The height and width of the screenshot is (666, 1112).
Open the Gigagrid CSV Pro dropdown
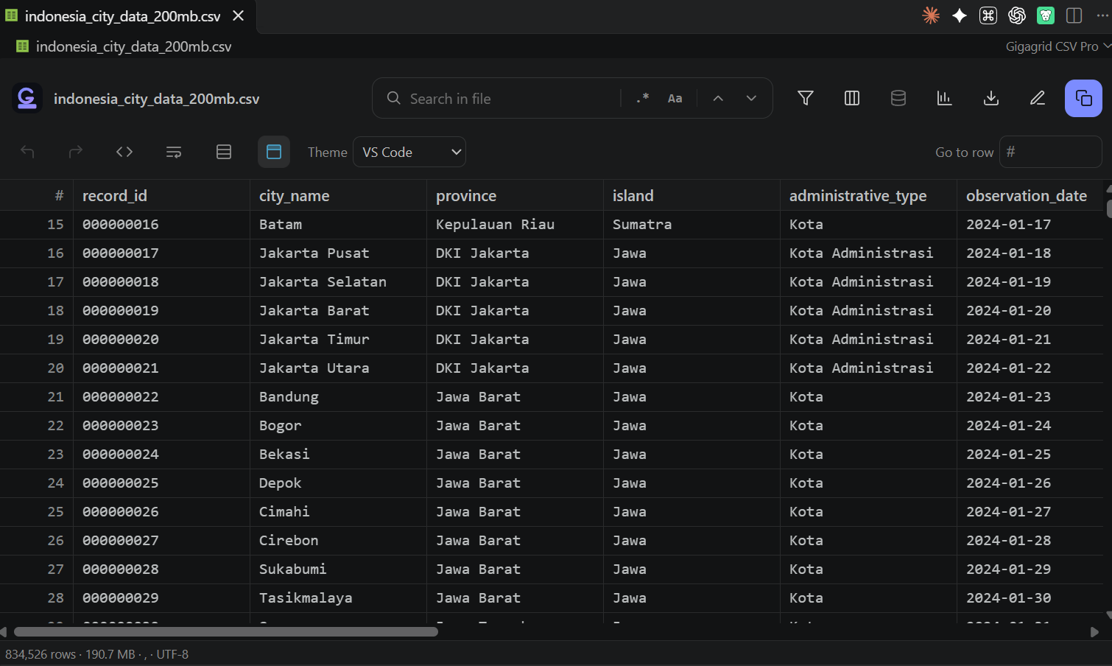[1058, 46]
